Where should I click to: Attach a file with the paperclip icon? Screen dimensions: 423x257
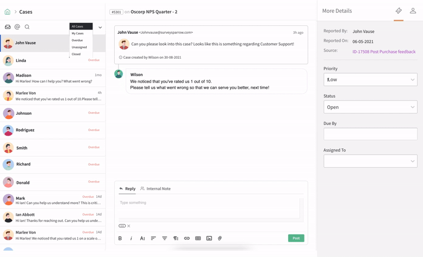220,238
